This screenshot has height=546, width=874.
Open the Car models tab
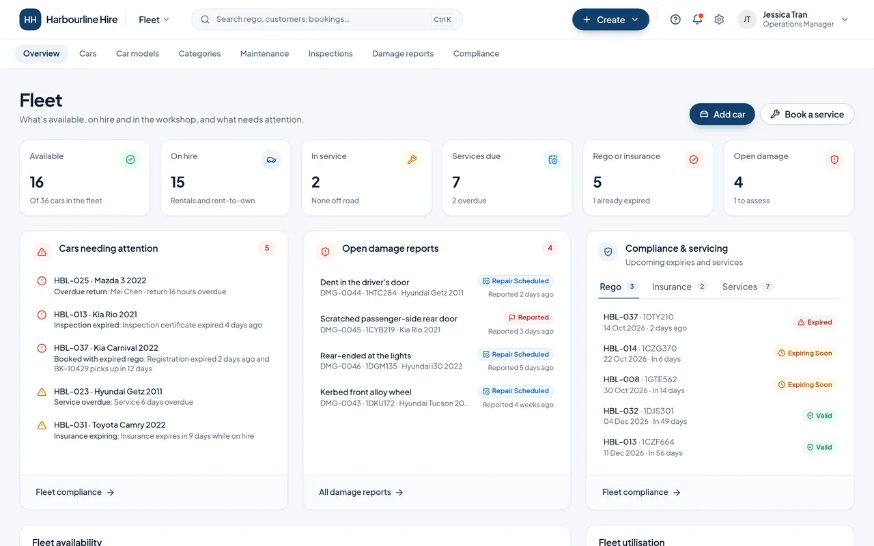[x=137, y=54]
